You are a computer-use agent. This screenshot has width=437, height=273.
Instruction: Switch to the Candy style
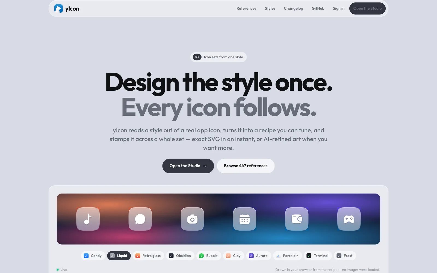point(93,256)
